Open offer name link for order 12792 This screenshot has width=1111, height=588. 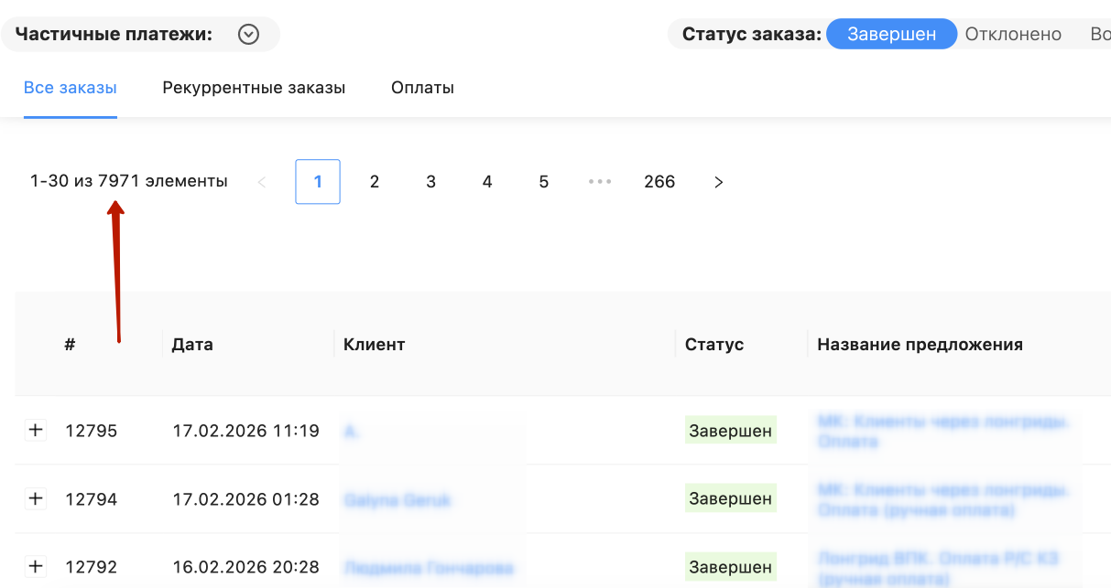[939, 568]
